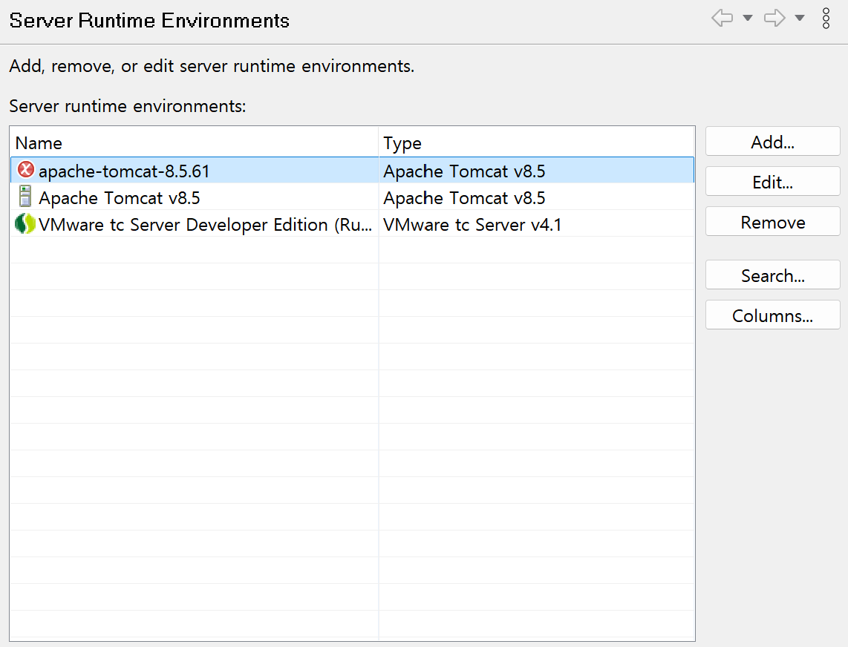Select the VMware tc Server Developer Edition entry

point(205,224)
